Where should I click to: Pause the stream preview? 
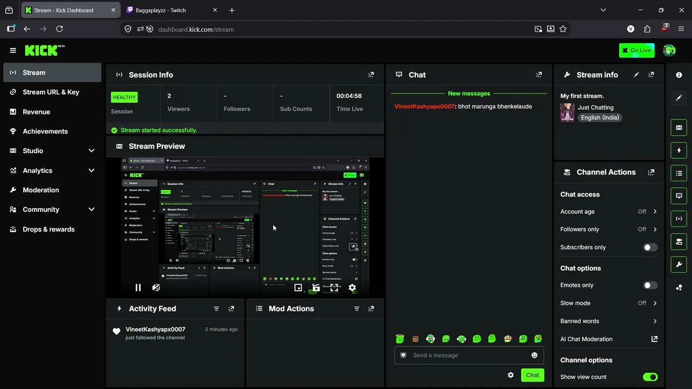coord(138,287)
